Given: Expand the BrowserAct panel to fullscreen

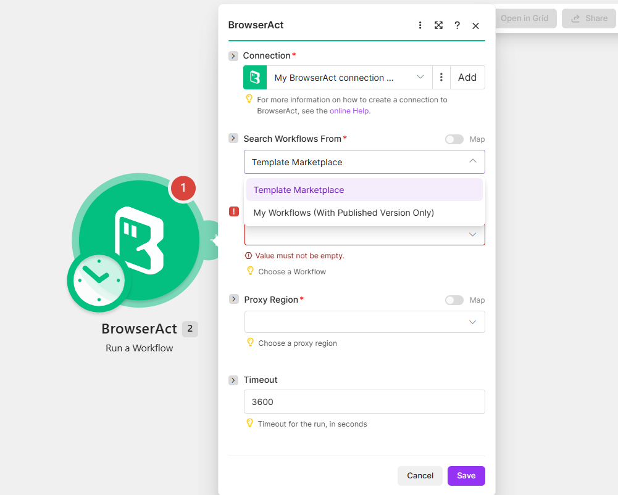Looking at the screenshot, I should point(438,25).
